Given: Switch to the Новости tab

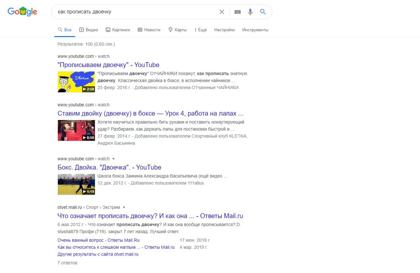Looking at the screenshot, I should (x=149, y=30).
